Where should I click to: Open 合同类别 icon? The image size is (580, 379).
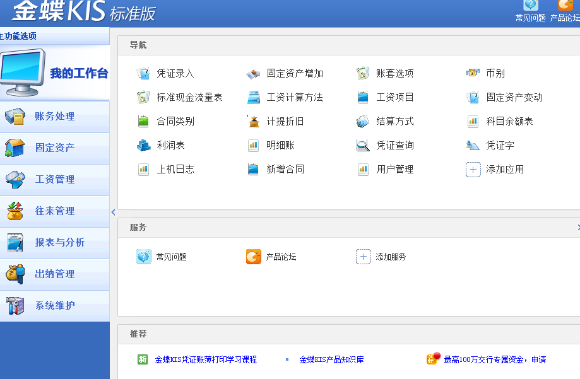coord(143,121)
